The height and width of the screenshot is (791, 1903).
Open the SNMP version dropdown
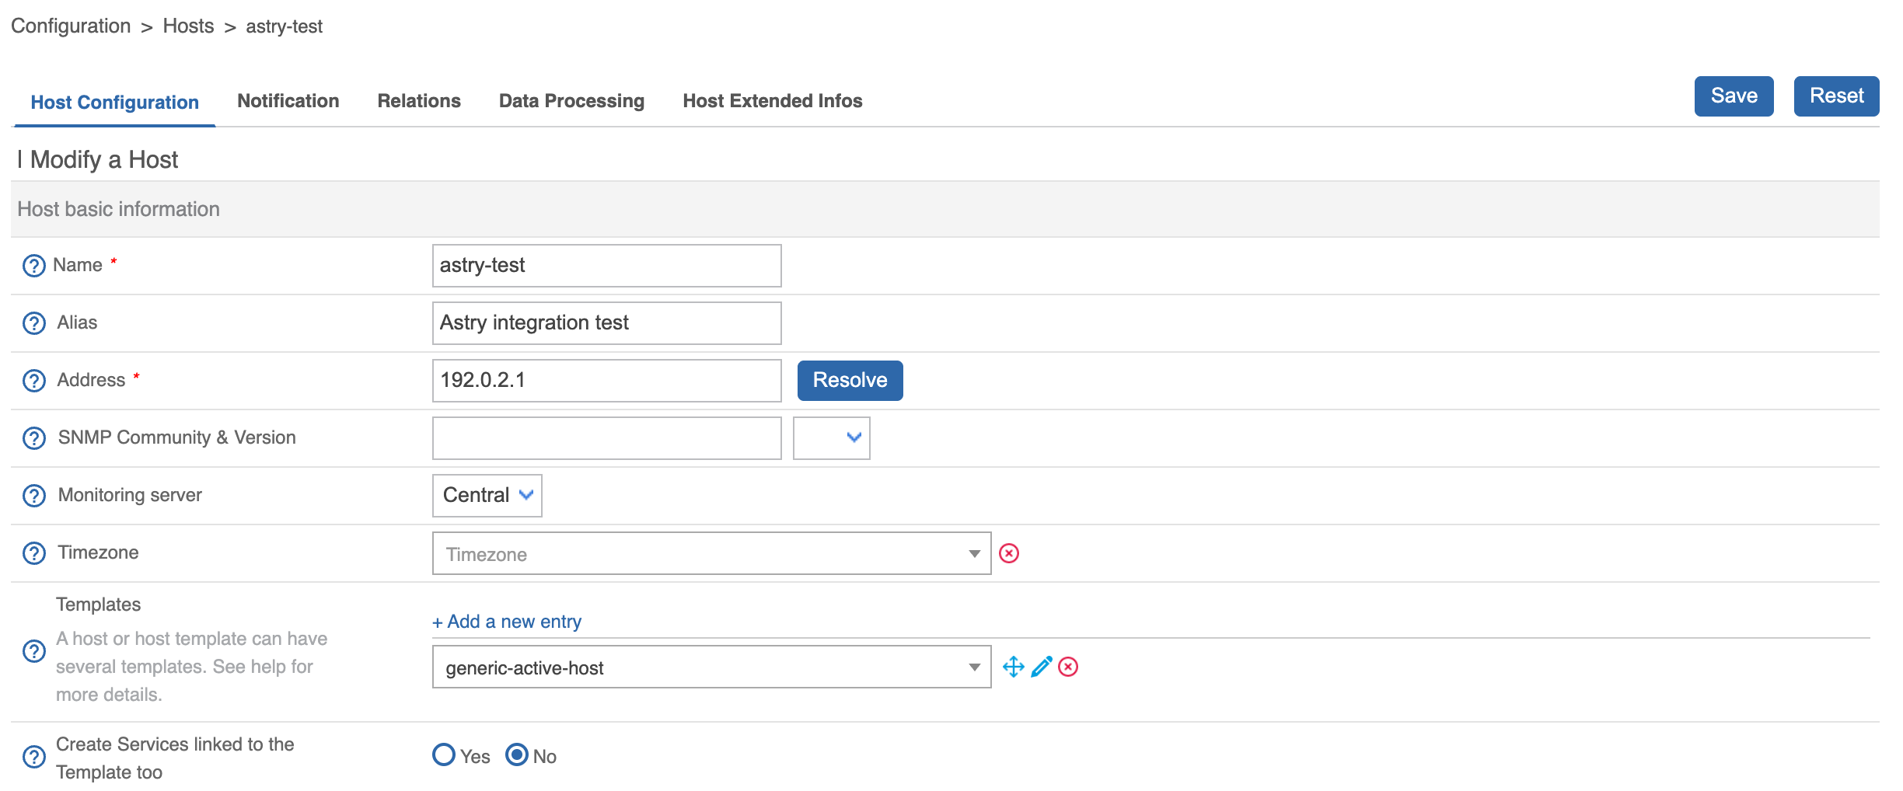pyautogui.click(x=832, y=438)
